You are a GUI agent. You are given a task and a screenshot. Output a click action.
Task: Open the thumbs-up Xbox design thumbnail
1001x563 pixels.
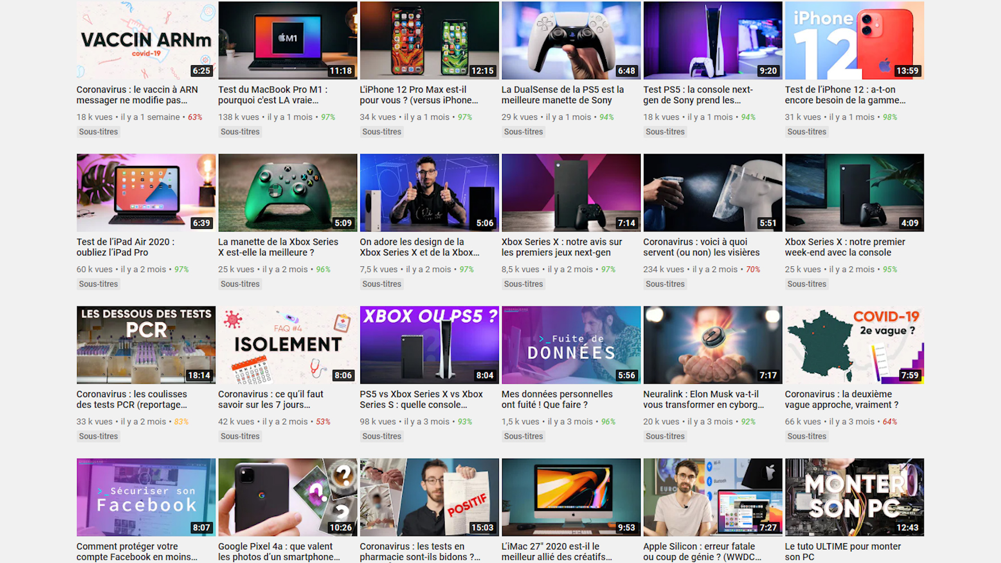[430, 192]
